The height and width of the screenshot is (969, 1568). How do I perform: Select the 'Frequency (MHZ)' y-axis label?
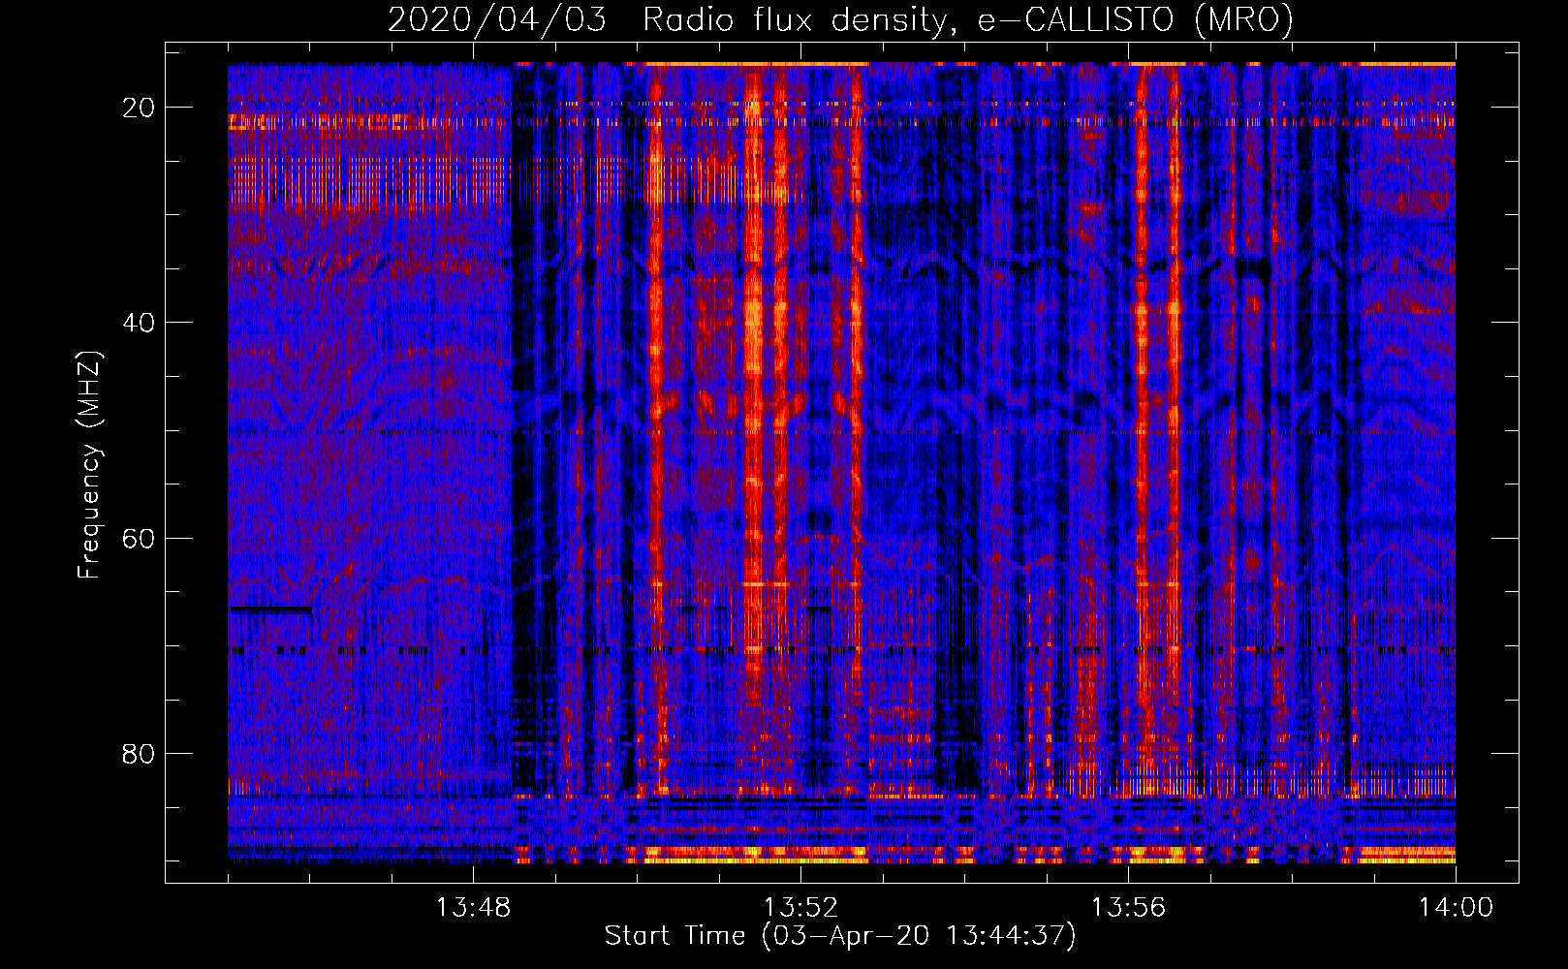[89, 465]
